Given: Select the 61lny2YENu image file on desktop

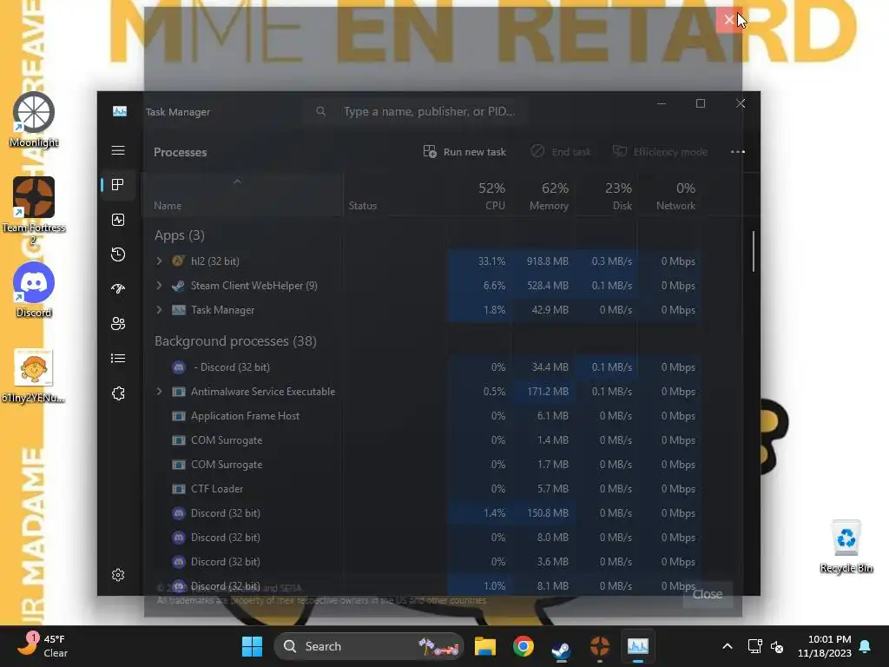Looking at the screenshot, I should point(34,375).
